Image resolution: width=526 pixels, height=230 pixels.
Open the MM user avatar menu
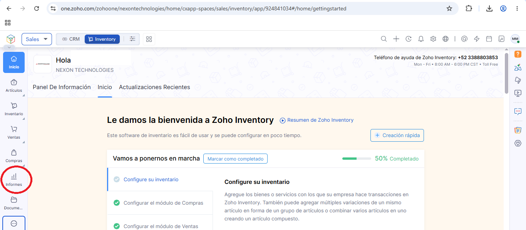point(515,39)
